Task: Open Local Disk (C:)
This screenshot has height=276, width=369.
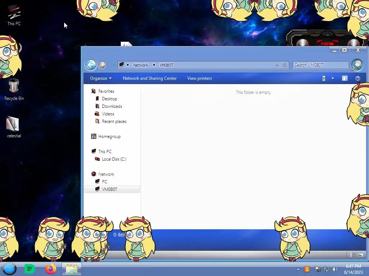Action: tap(114, 159)
